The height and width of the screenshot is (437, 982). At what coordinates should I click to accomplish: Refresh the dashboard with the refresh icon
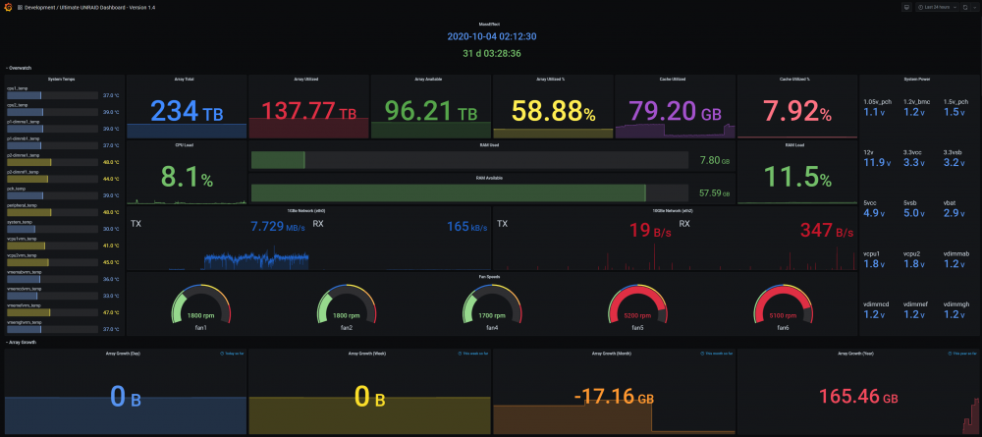965,7
